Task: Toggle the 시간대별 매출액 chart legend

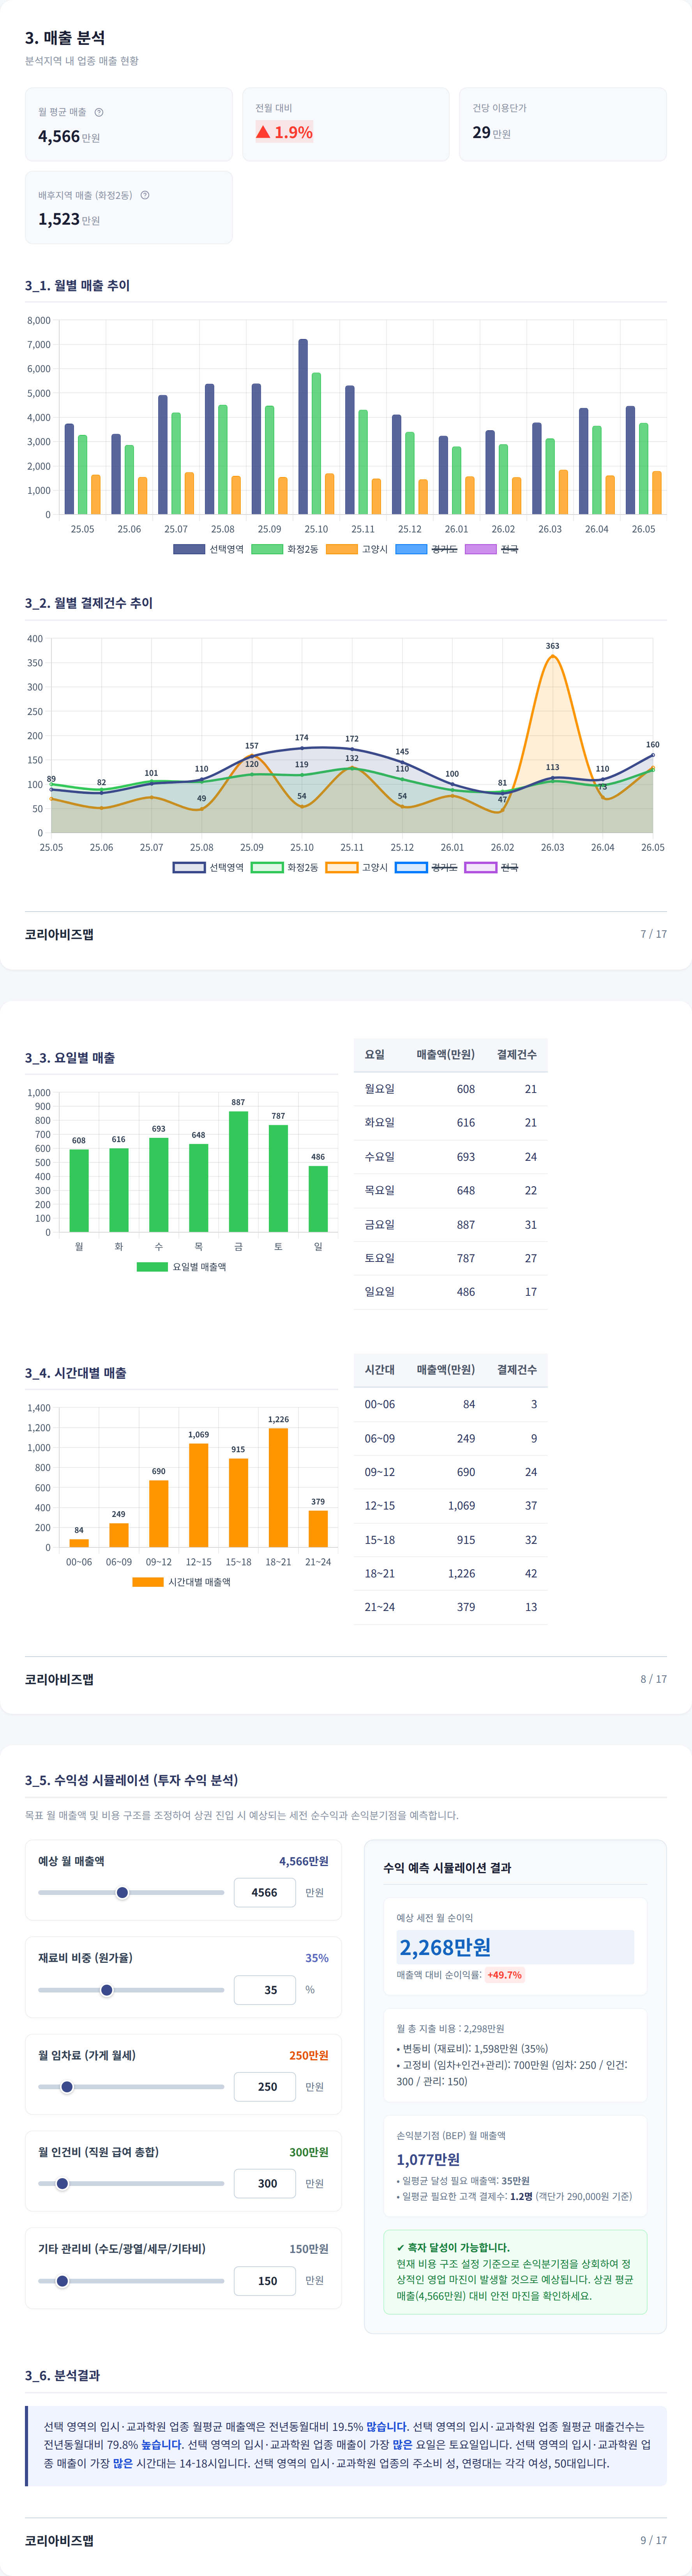Action: pos(182,1582)
